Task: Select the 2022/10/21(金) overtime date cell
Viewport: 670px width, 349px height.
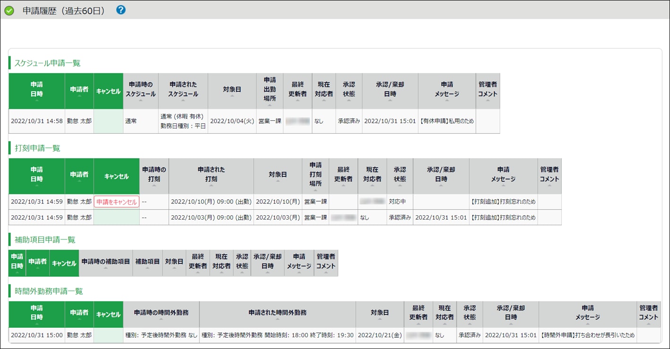Action: (380, 335)
